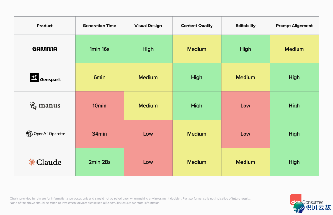Click the manus hand logo
The image size is (333, 215).
click(33, 105)
